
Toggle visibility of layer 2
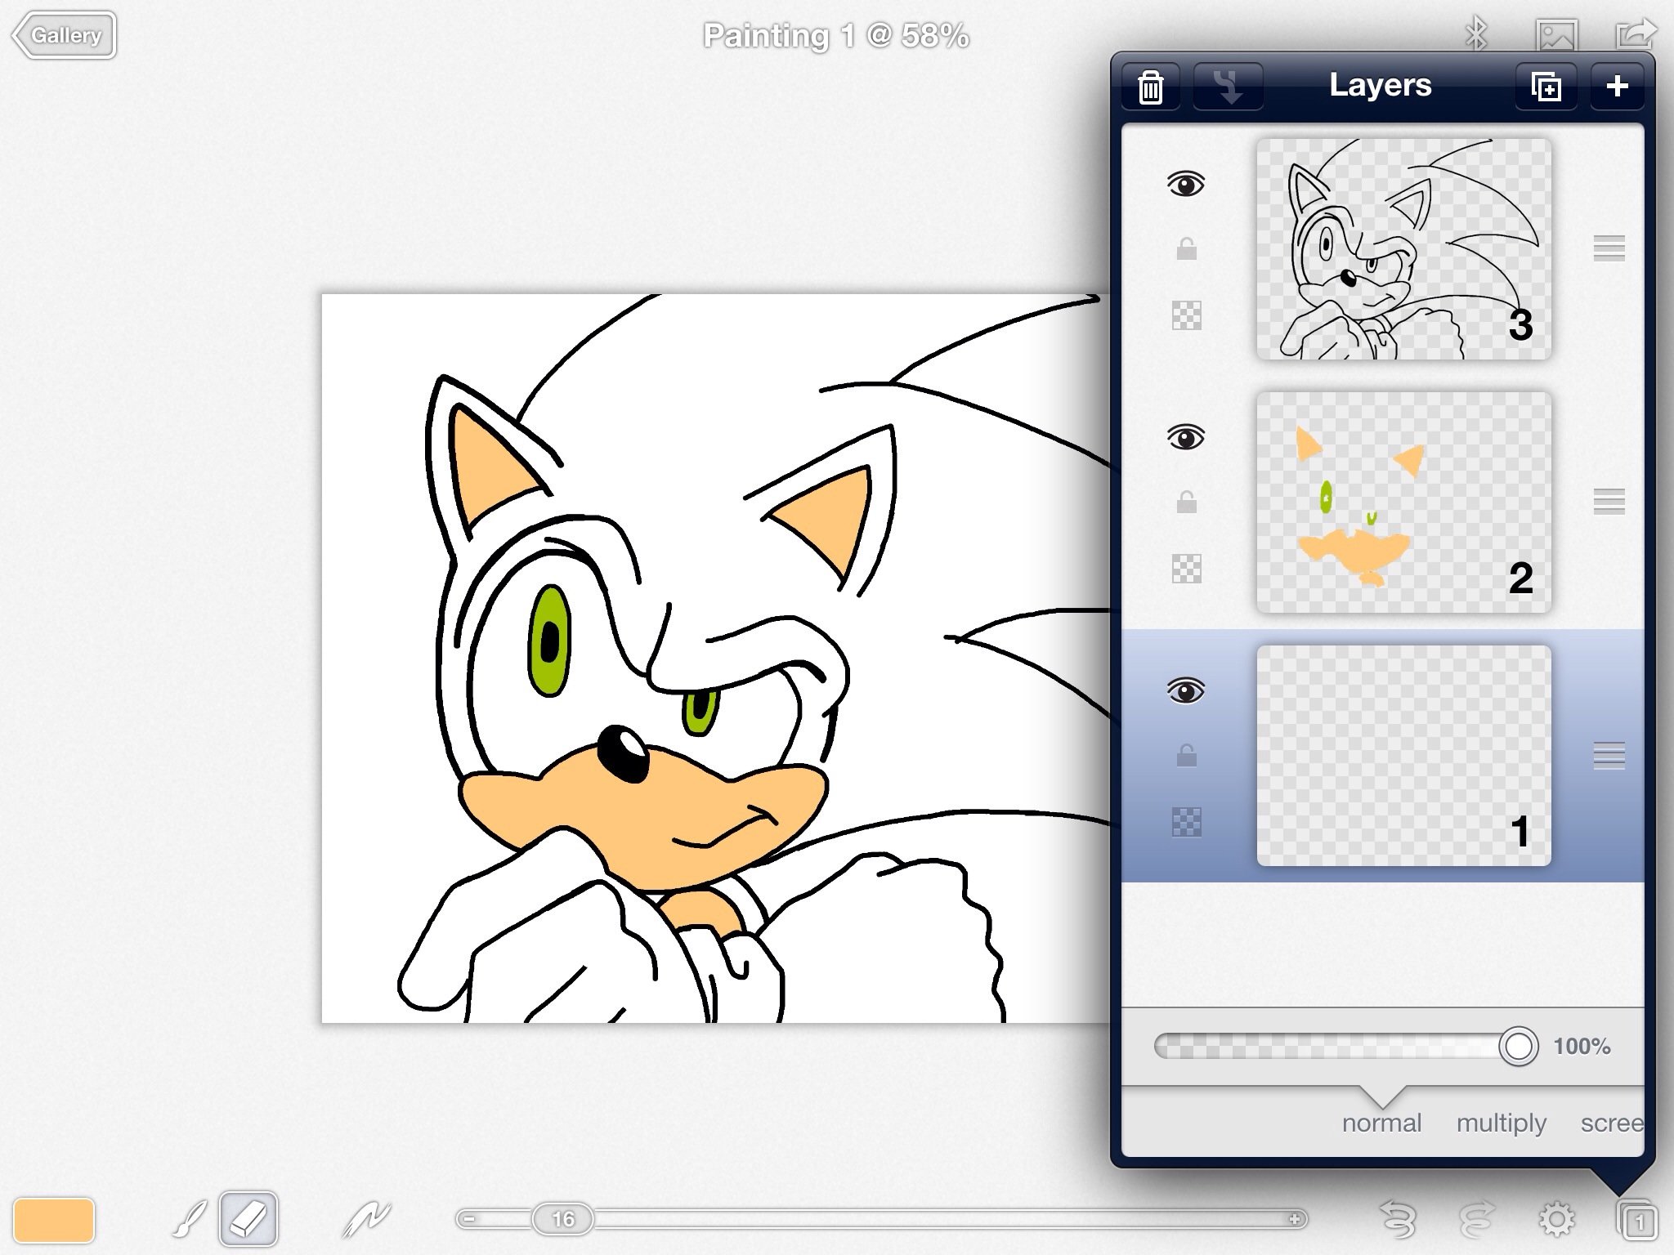click(1186, 438)
